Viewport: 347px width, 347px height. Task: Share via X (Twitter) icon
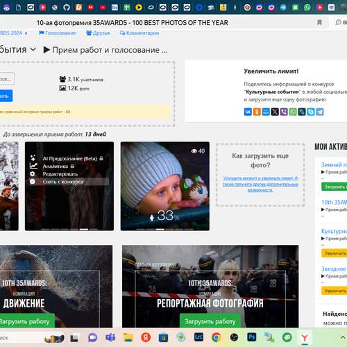[275, 112]
